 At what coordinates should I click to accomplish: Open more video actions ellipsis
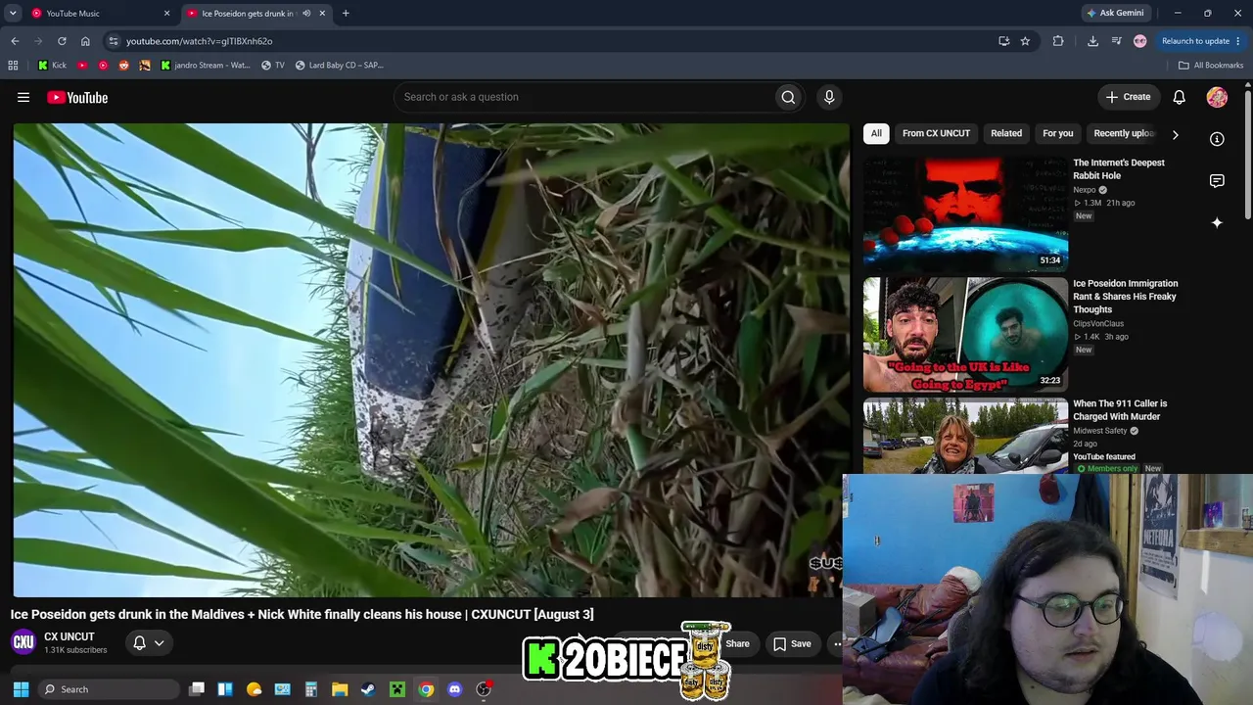(x=837, y=643)
